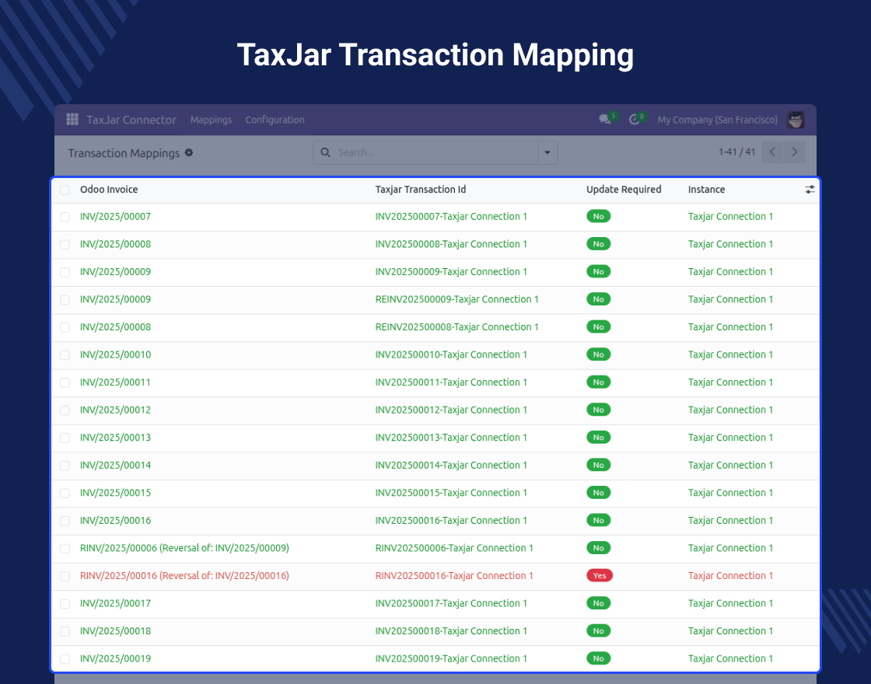The height and width of the screenshot is (684, 871).
Task: Click the No badge in INV/2025/00007 row
Action: point(598,216)
